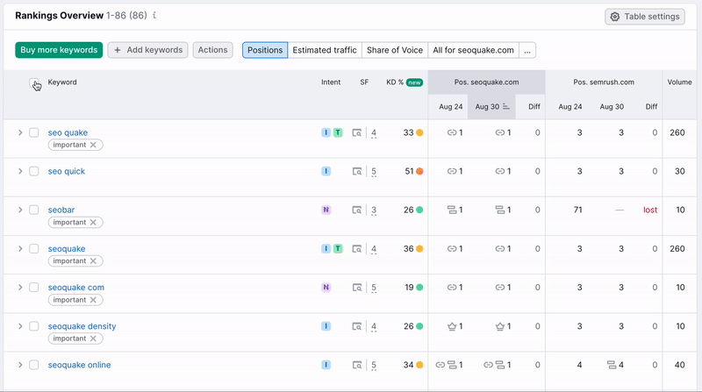The height and width of the screenshot is (392, 702).
Task: Click Aug 24 crown icon for seoquake density
Action: coord(452,326)
